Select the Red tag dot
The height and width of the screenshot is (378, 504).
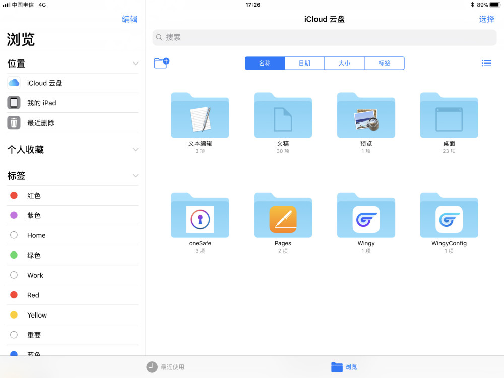pyautogui.click(x=14, y=295)
